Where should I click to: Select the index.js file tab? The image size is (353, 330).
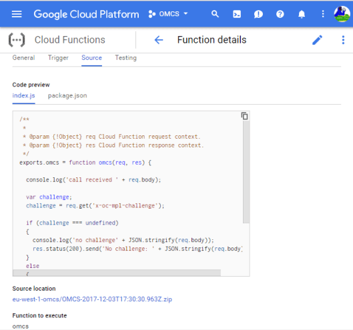pos(23,95)
